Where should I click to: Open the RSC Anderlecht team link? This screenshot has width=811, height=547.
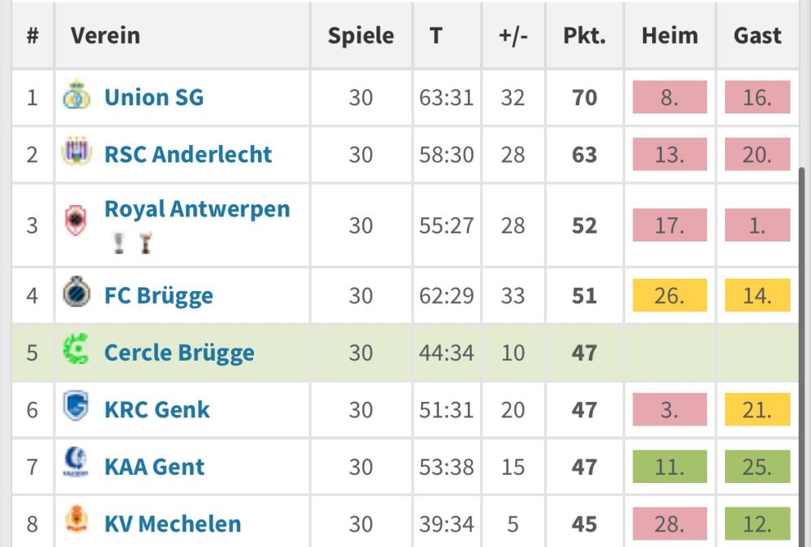(x=188, y=155)
